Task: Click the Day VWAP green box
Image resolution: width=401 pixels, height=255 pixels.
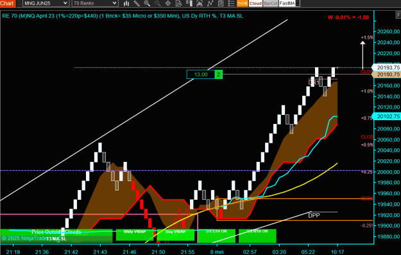Action: coord(175,235)
